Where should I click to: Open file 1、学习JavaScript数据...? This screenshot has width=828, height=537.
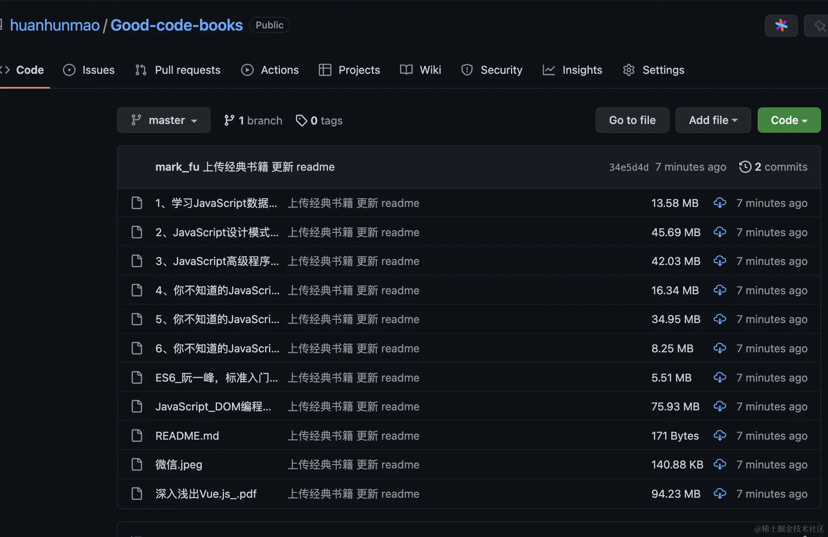[216, 203]
